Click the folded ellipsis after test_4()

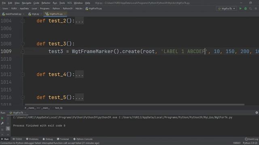click(79, 75)
